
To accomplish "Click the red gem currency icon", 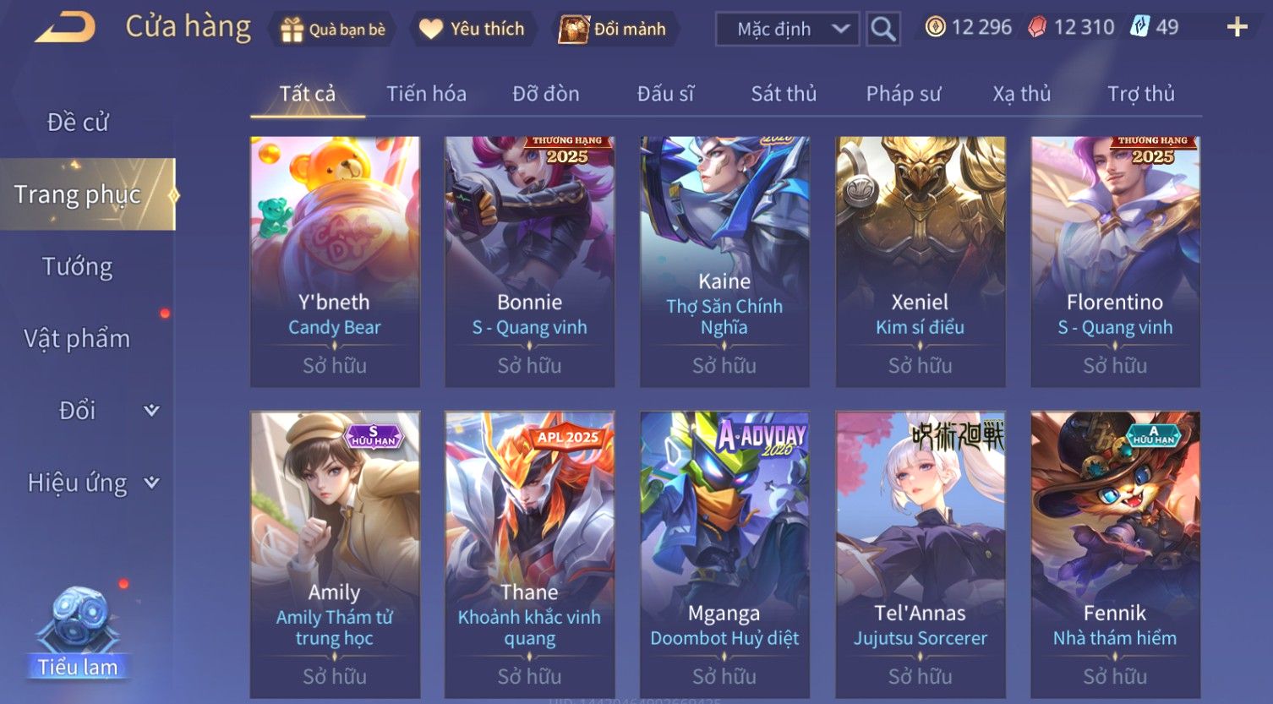I will point(1037,28).
